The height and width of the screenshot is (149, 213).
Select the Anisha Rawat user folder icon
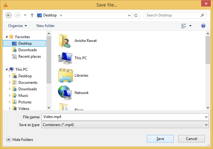pyautogui.click(x=65, y=41)
